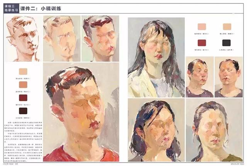Image resolution: width=247 pixels, height=166 pixels.
Task: Click the dark 课程三 临摹练习 label box
Action: 11,8
